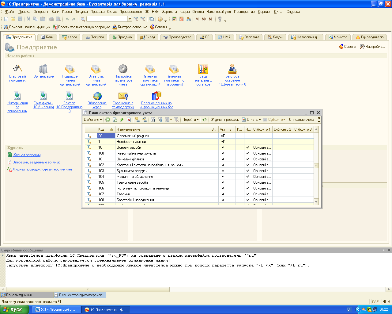This screenshot has height=314, width=392.
Task: Expand the accounts toolbar overflow chevron
Action: [319, 120]
